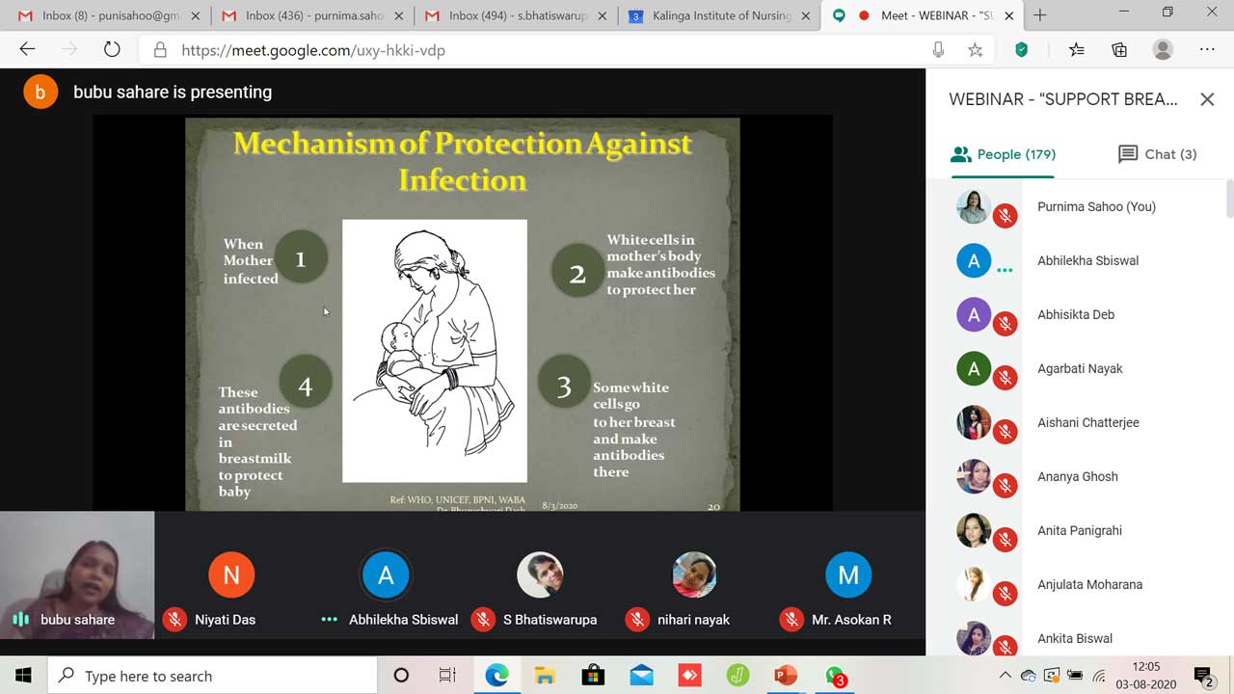Bookmark this page with the star icon
This screenshot has width=1234, height=694.
click(975, 50)
